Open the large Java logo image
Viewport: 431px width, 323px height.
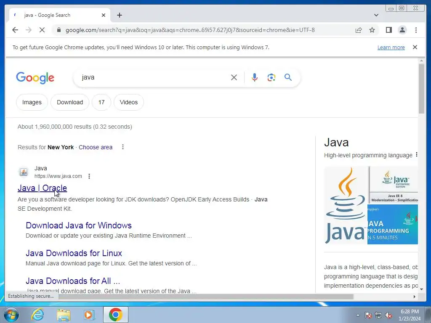pyautogui.click(x=346, y=205)
